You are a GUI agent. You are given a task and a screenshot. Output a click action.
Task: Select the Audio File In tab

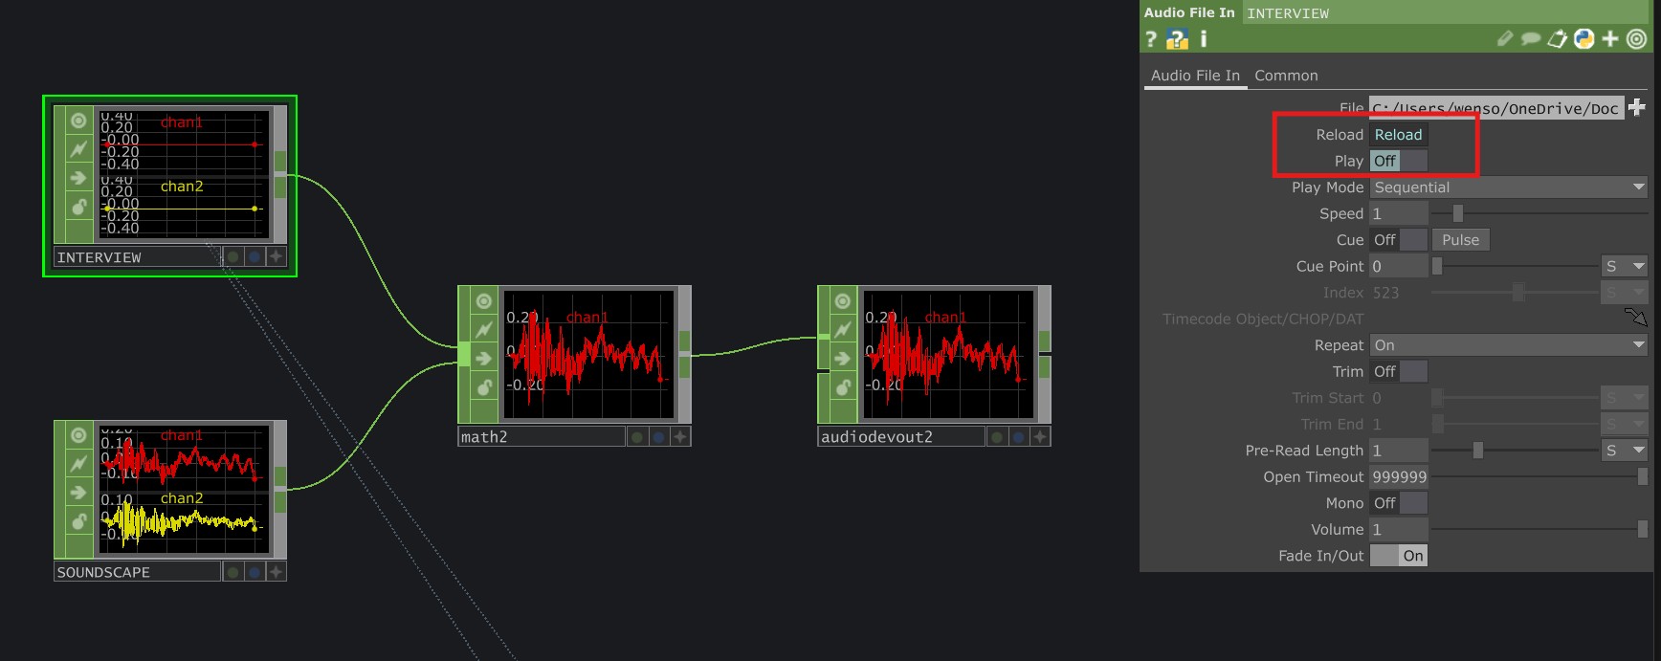(x=1195, y=76)
